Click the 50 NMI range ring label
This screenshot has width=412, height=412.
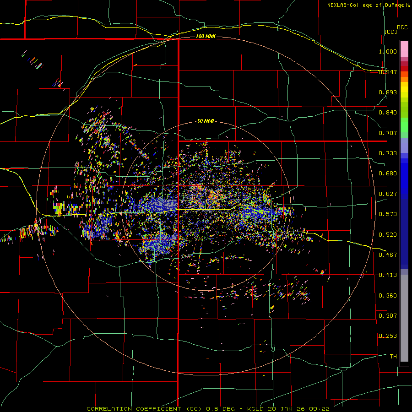click(206, 121)
